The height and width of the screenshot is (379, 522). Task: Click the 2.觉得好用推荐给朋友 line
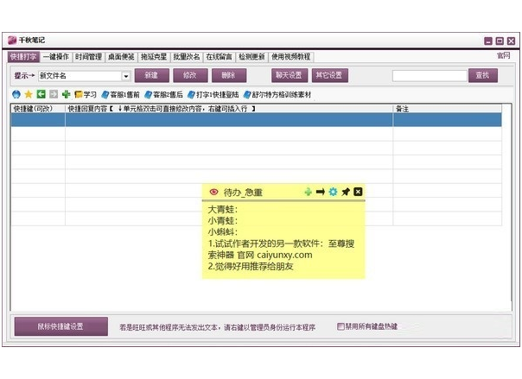[x=251, y=266]
